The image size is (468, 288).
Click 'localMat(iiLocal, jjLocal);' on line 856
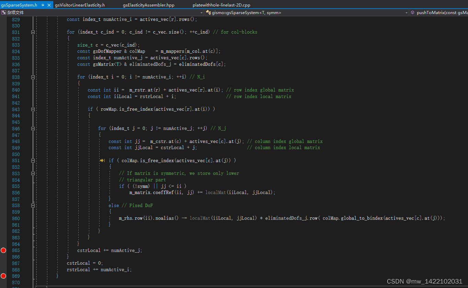[240, 193]
